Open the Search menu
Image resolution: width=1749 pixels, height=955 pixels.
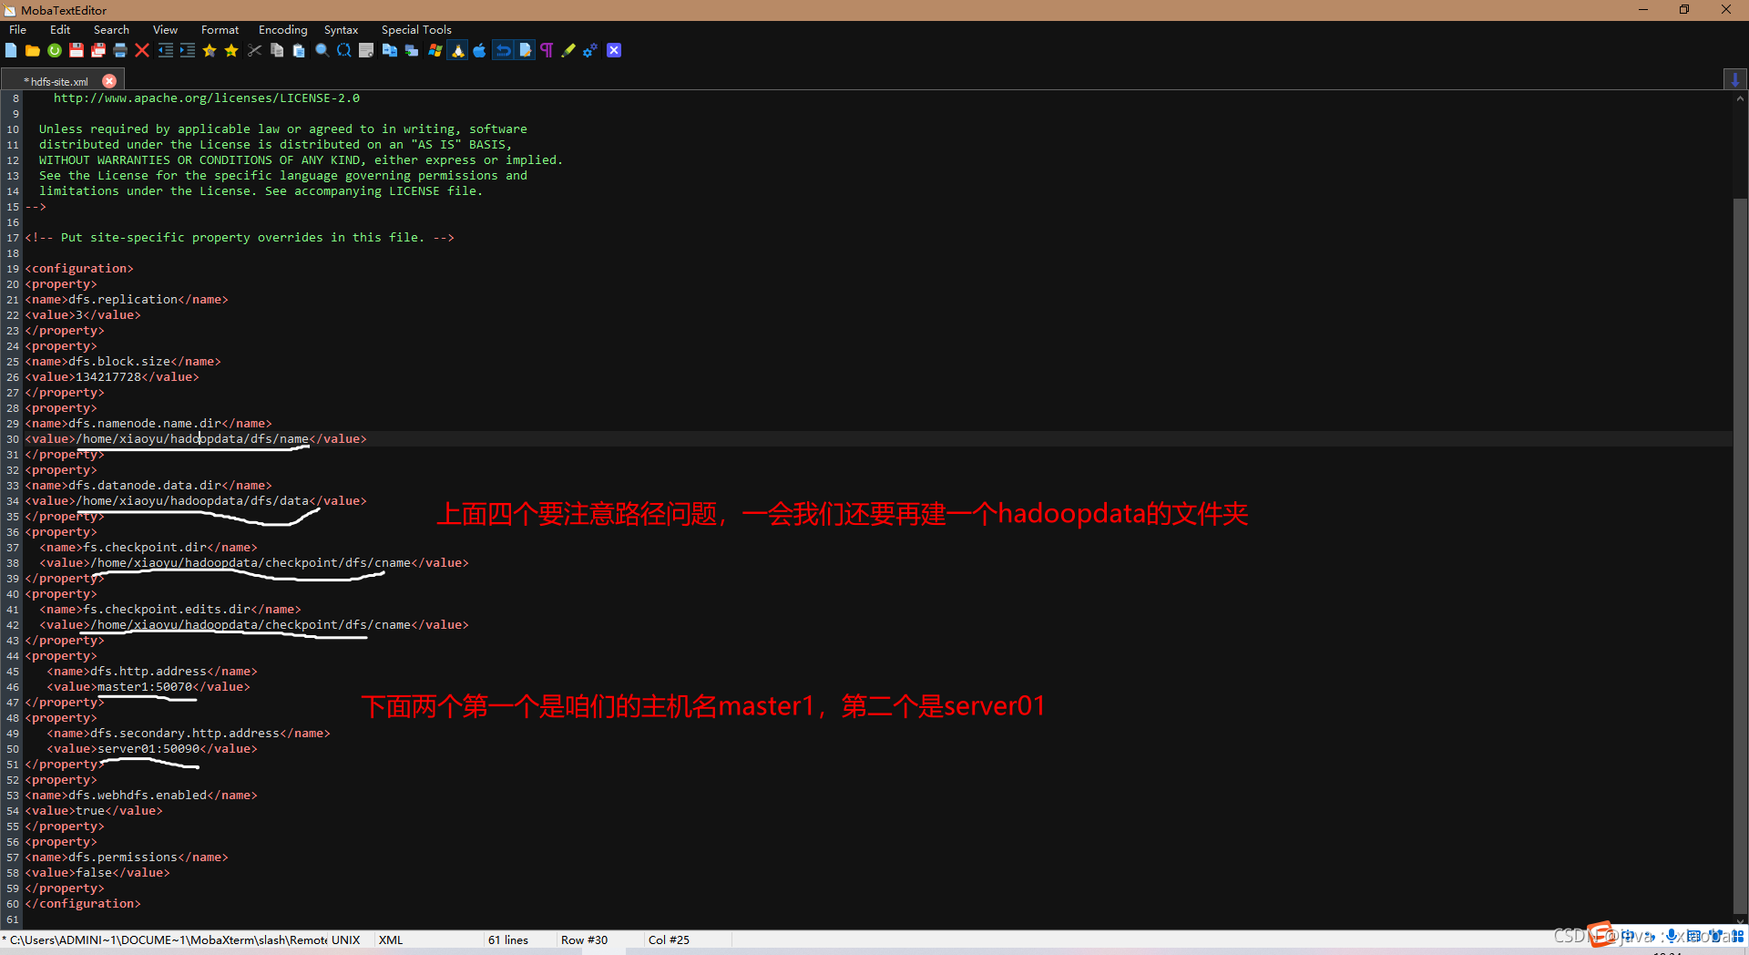pos(111,29)
